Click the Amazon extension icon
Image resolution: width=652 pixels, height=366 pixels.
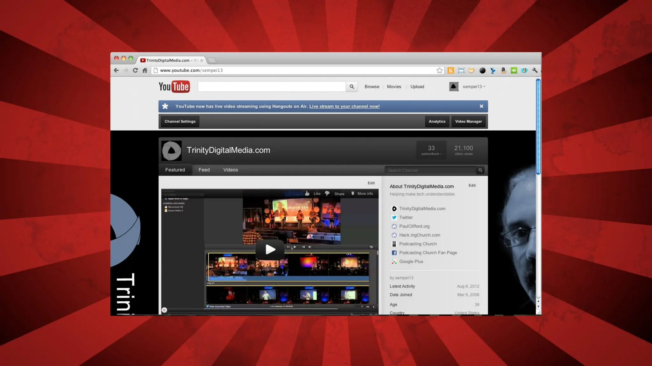point(503,70)
